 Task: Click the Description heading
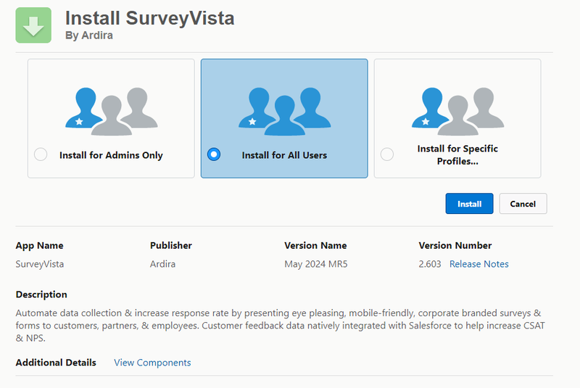tap(41, 294)
